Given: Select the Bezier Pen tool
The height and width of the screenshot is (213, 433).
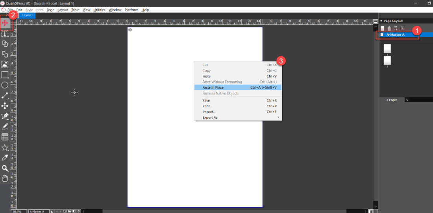Looking at the screenshot, I should click(x=5, y=116).
